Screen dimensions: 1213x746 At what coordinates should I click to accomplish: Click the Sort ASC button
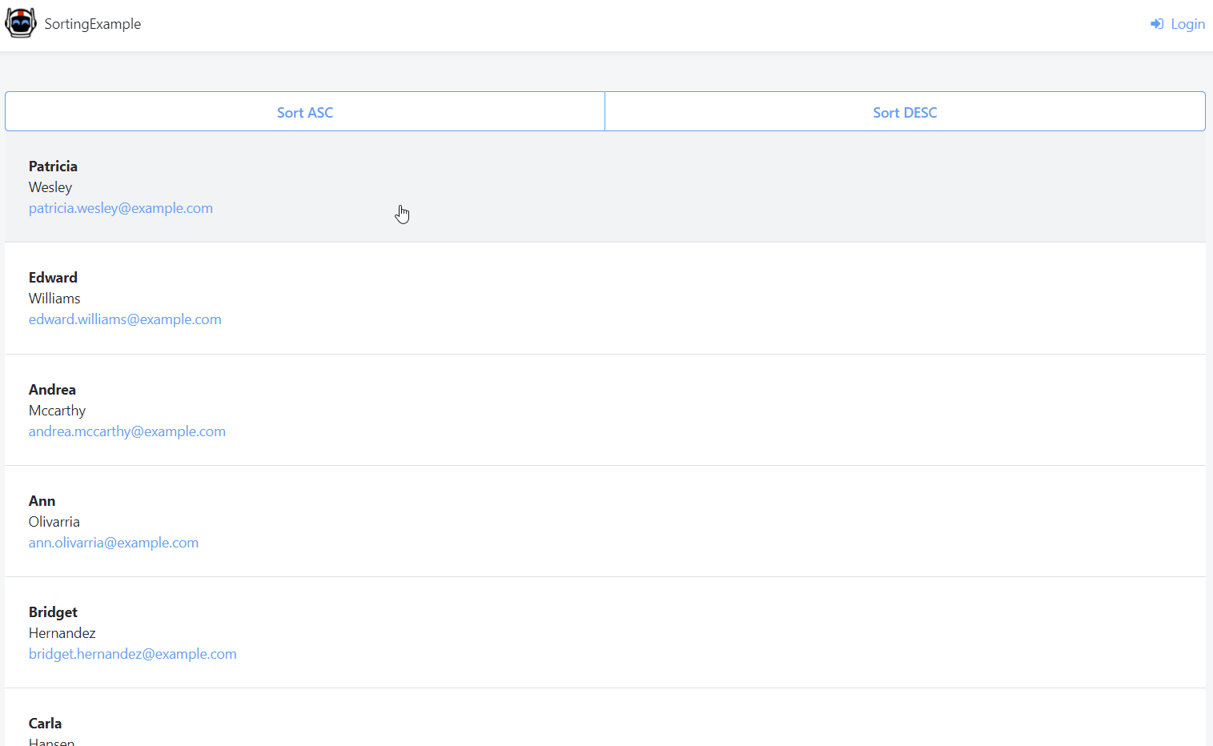click(304, 111)
